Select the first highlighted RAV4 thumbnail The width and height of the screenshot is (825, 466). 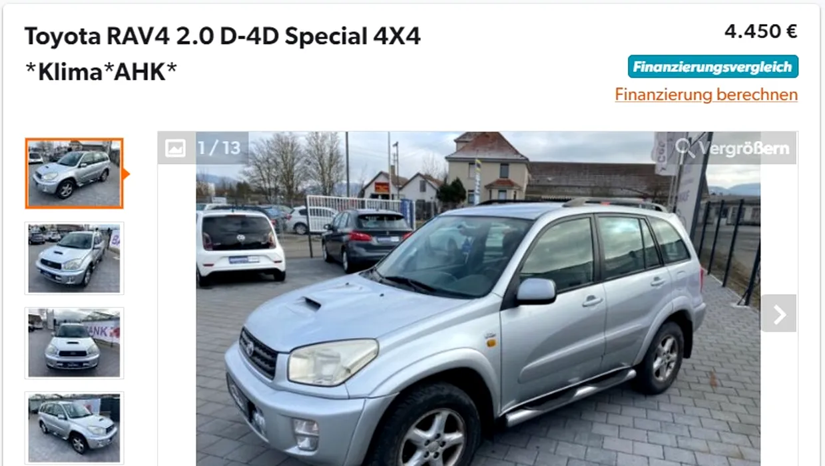(x=74, y=174)
